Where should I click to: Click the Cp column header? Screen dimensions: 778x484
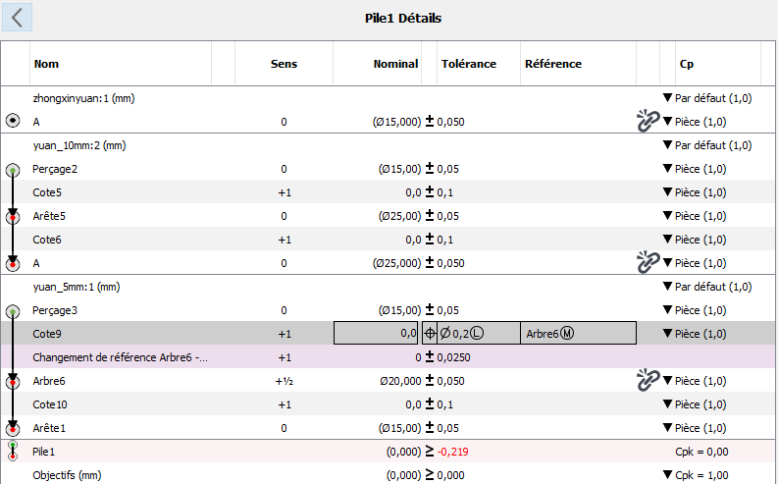point(688,64)
